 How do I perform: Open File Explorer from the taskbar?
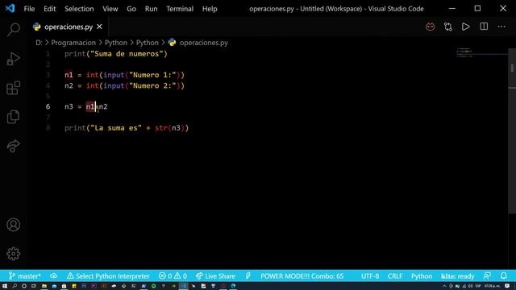click(x=44, y=286)
